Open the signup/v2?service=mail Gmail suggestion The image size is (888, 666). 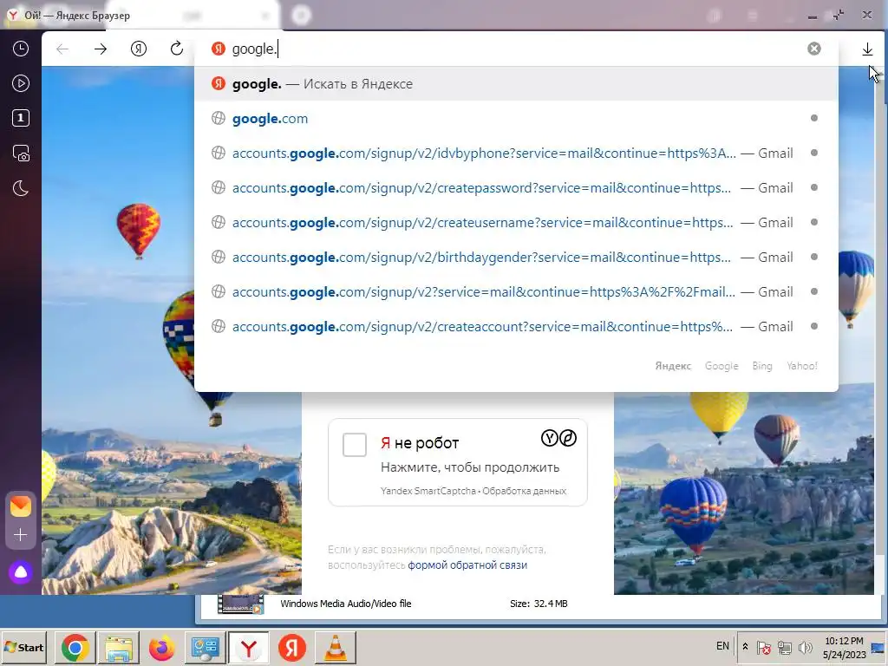(516, 291)
